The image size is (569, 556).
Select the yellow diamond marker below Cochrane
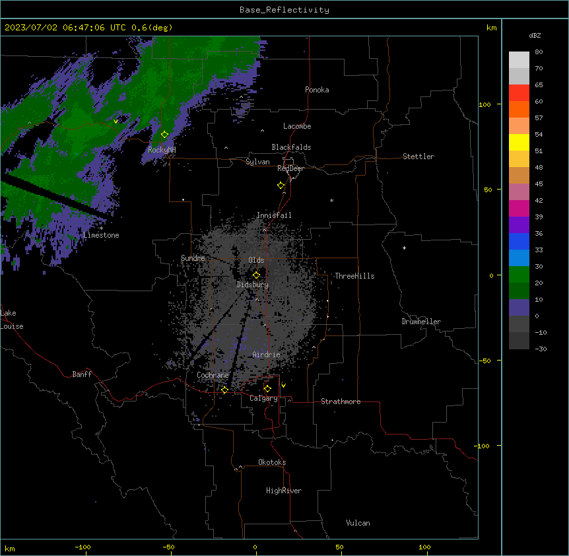click(224, 390)
